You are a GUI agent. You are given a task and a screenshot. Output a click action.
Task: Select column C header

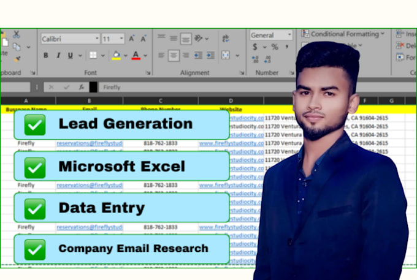[161, 100]
